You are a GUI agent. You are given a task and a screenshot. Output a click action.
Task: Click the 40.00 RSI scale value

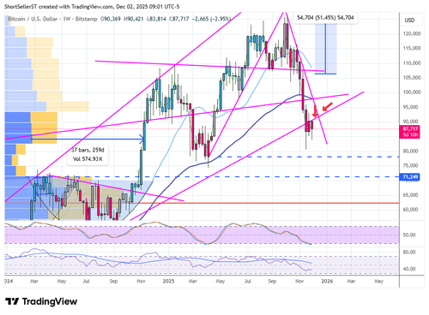point(409,269)
